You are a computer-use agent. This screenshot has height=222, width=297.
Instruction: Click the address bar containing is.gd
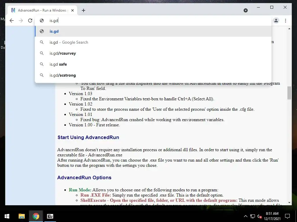pos(153,21)
